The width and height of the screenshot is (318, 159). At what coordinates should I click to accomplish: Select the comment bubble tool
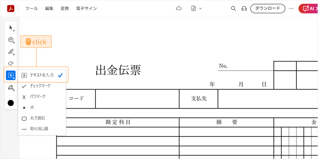click(x=11, y=40)
